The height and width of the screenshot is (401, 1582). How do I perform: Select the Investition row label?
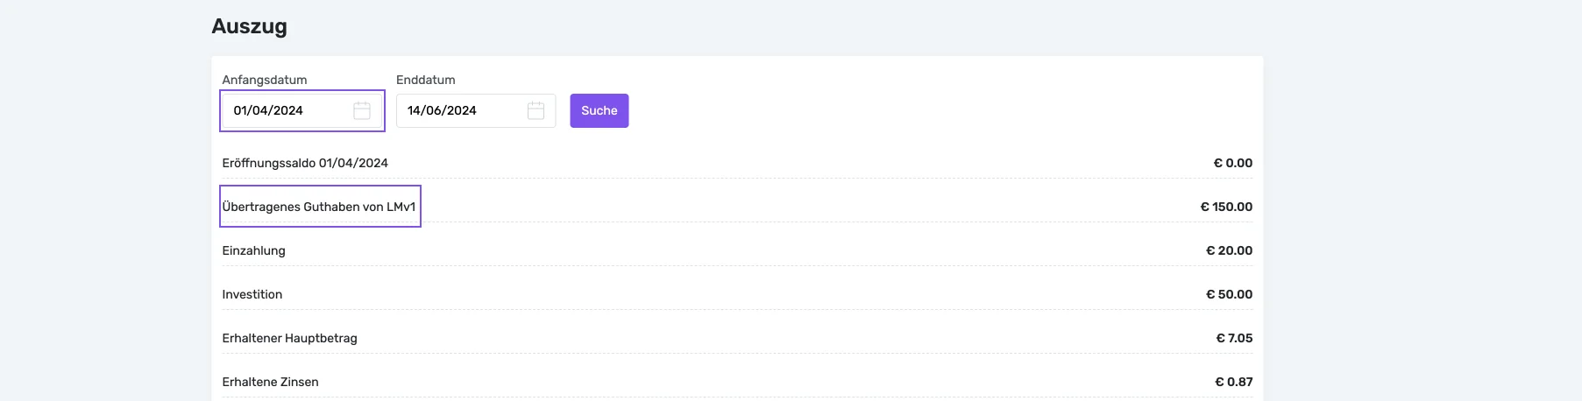[x=252, y=294]
